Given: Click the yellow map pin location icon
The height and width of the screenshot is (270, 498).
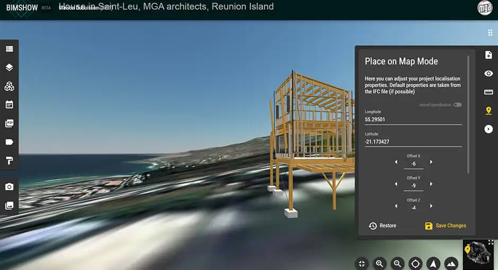Looking at the screenshot, I should click(x=488, y=110).
